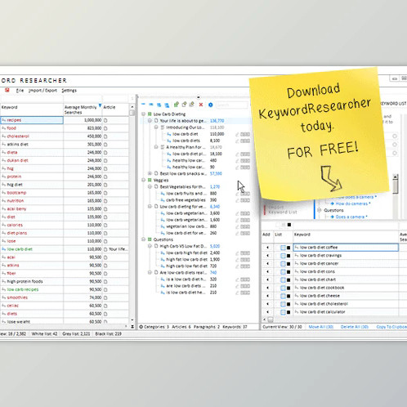Click the scroll-up arrow of the left keyword list
Viewport: 407px width, 407px height.
[132, 107]
